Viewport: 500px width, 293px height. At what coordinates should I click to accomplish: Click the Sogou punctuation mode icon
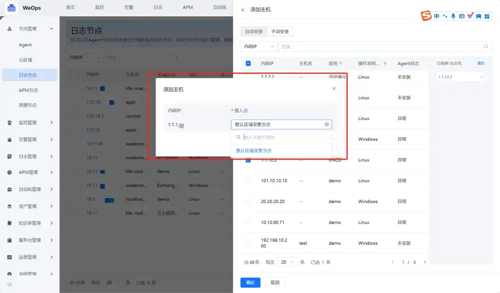coord(445,16)
